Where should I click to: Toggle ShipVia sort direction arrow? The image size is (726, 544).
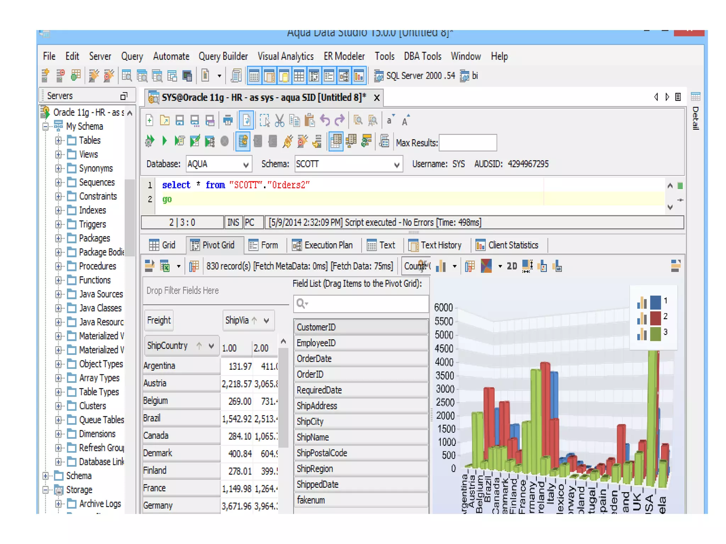point(255,321)
